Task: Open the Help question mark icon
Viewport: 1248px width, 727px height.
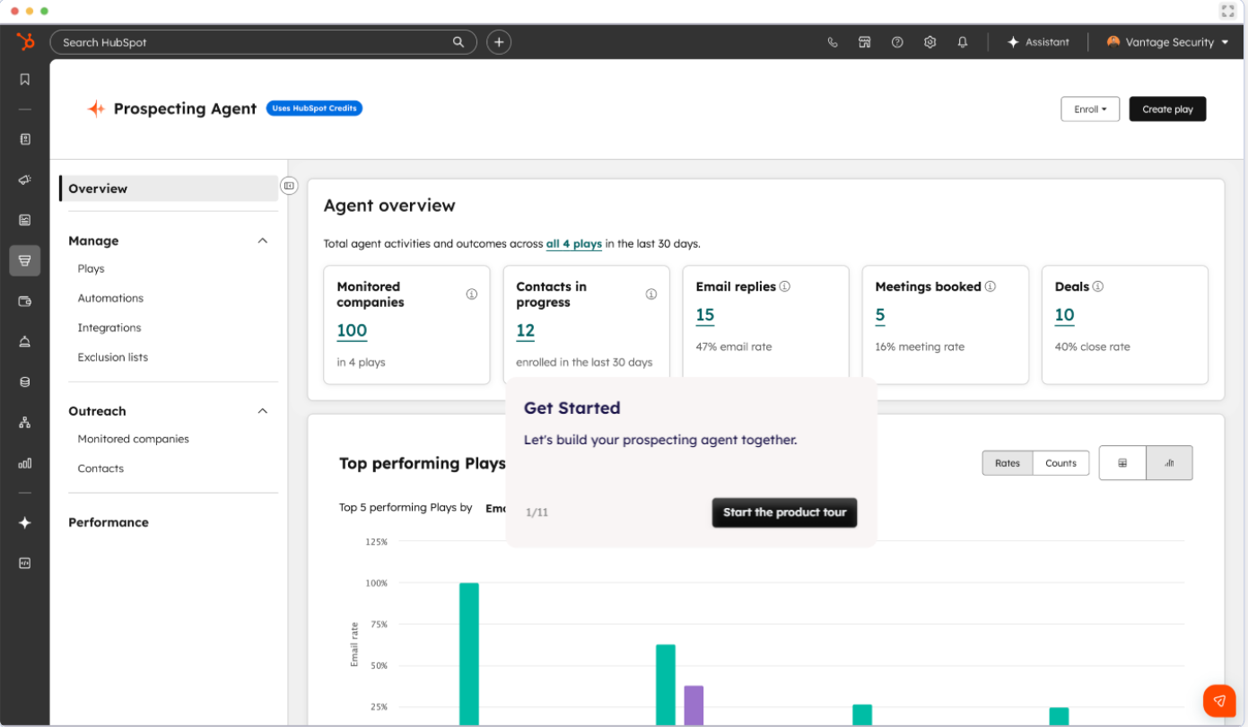Action: point(897,42)
